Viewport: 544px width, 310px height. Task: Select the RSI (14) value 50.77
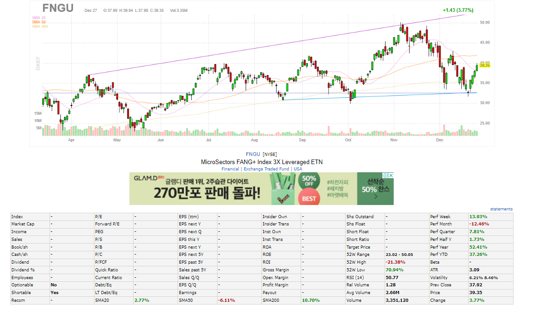click(x=392, y=278)
